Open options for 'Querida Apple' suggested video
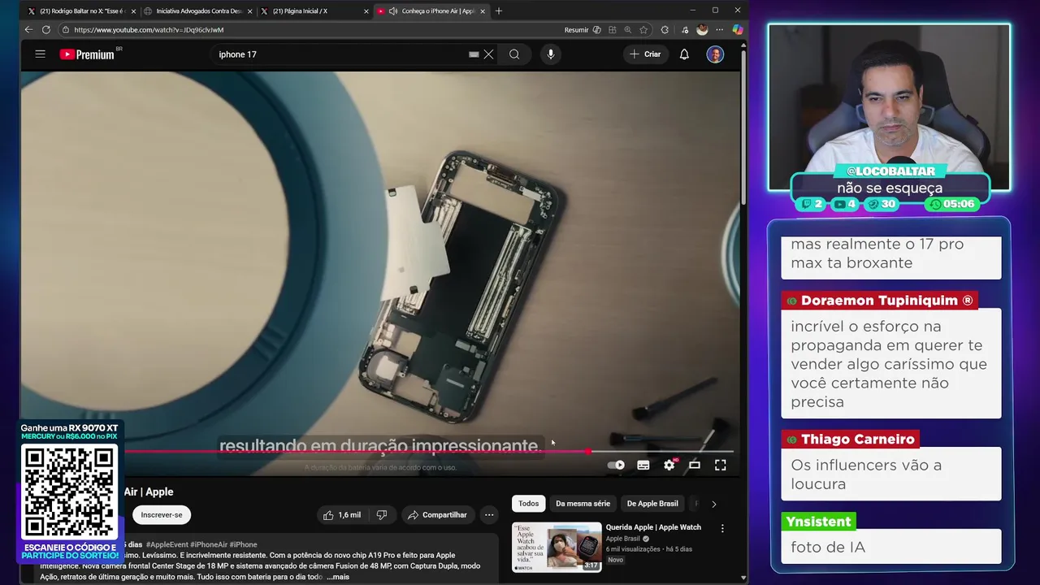Viewport: 1040px width, 585px height. 722,528
